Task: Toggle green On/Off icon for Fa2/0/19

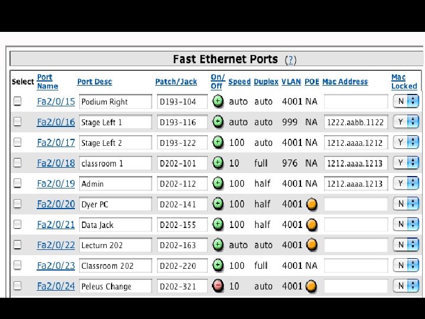Action: click(x=218, y=184)
